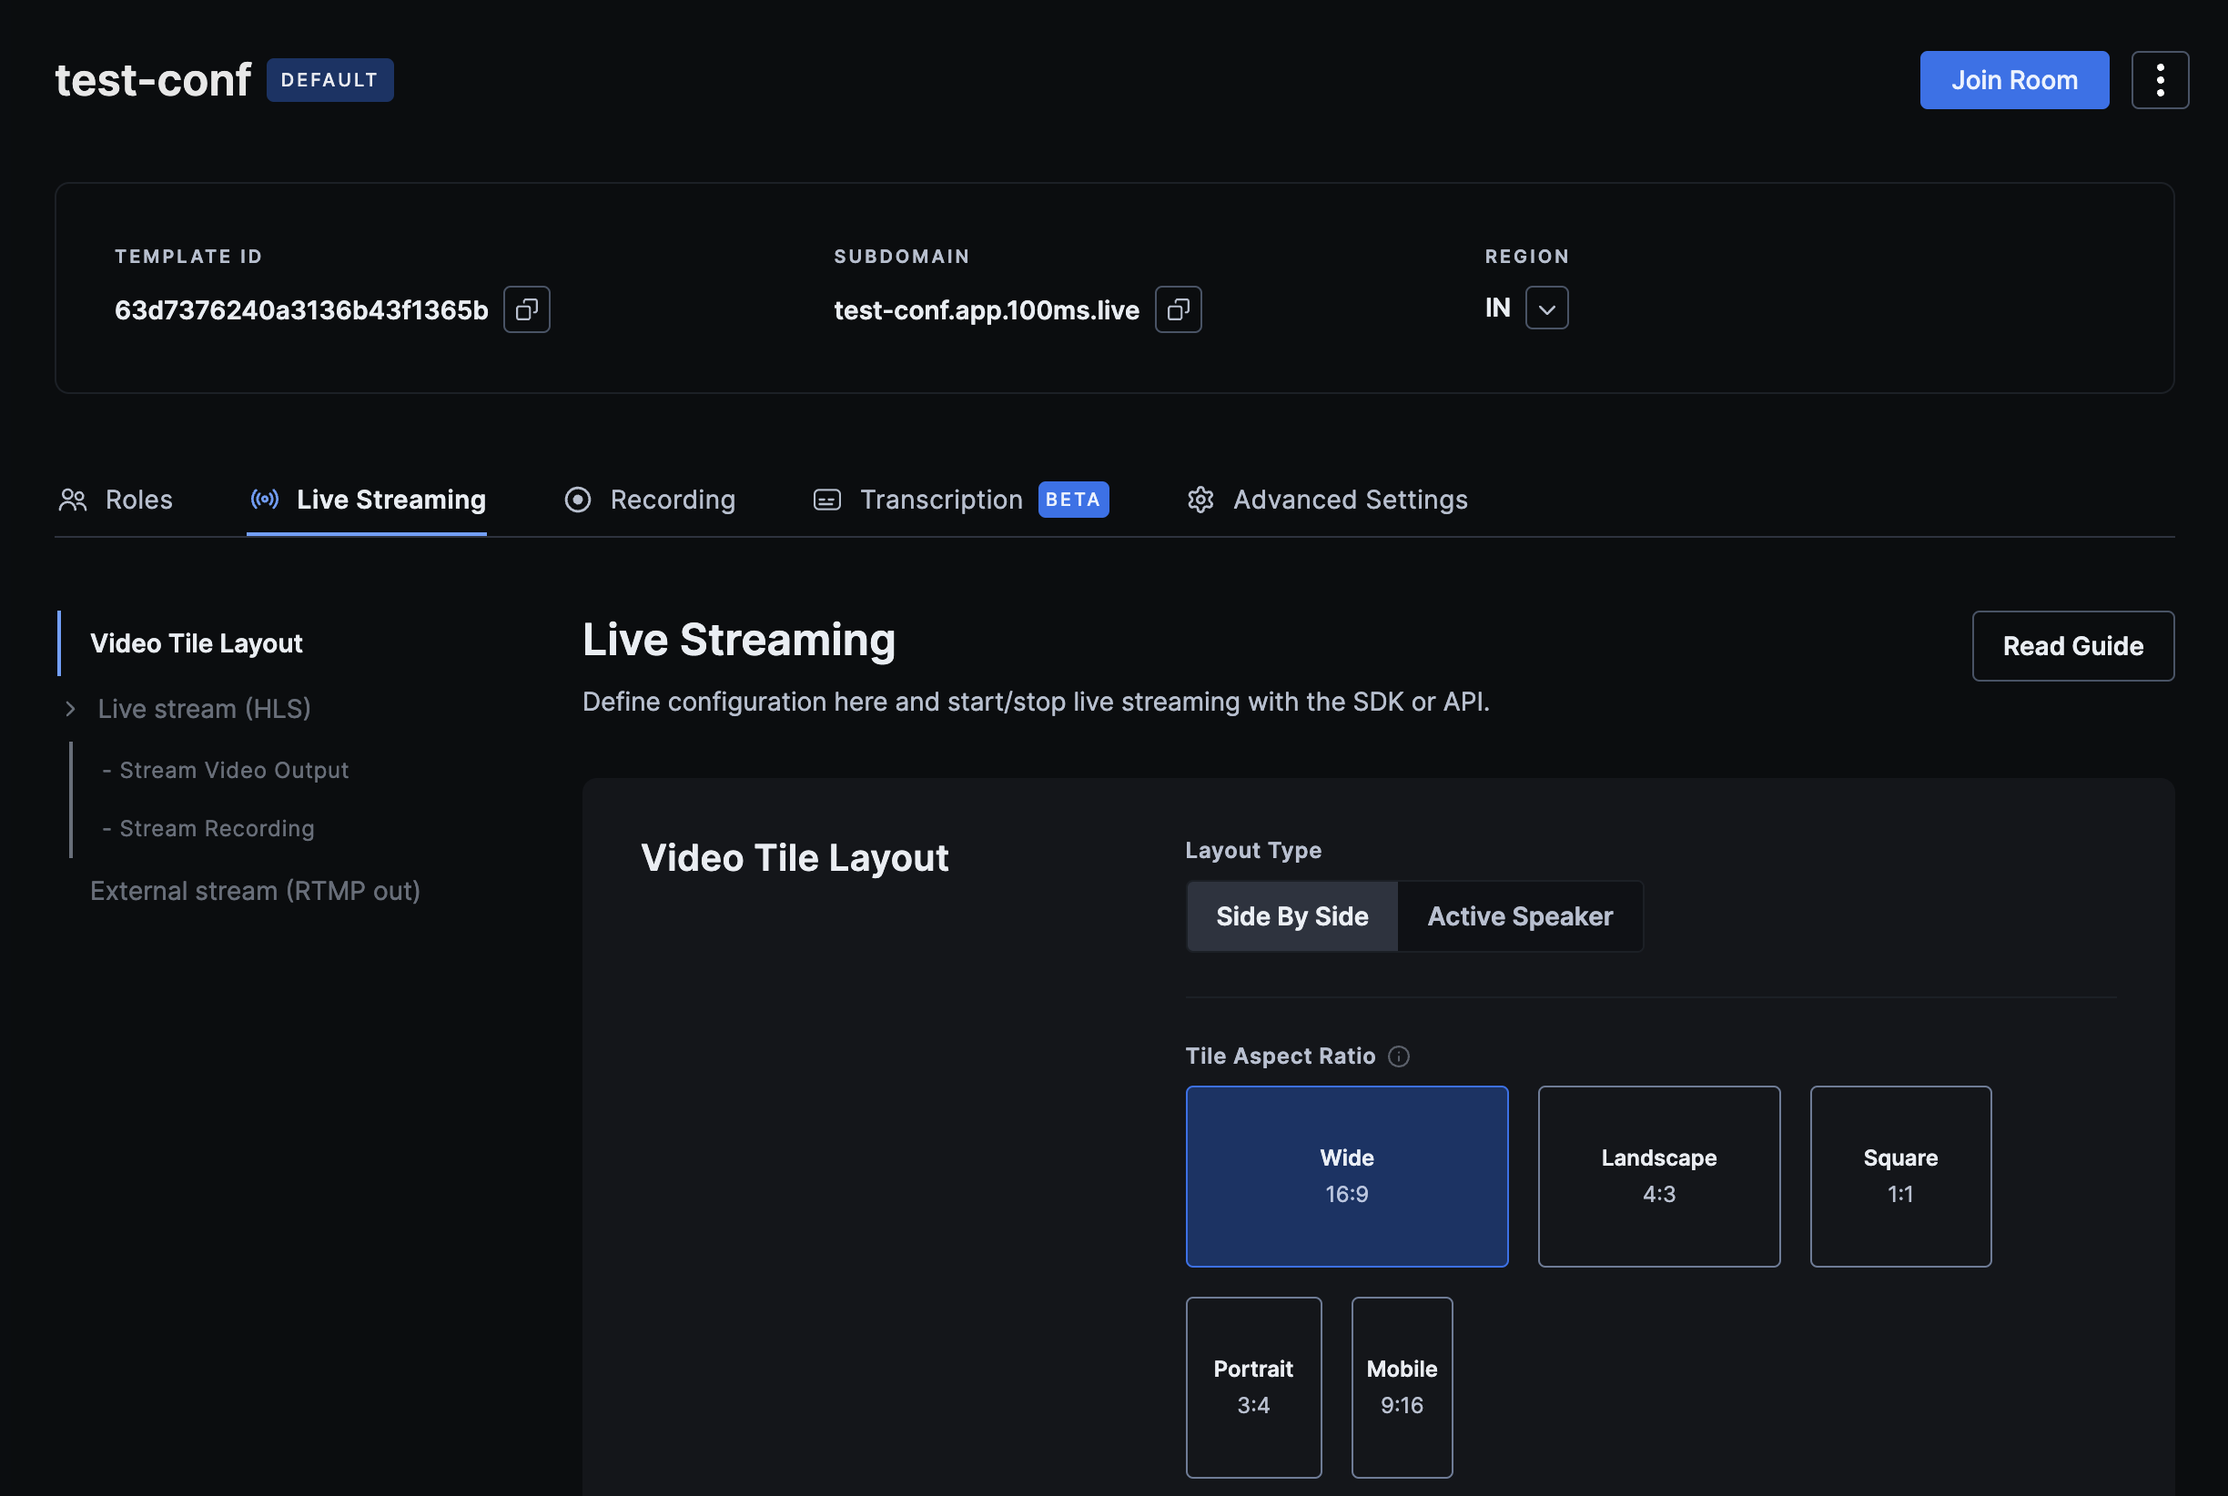The width and height of the screenshot is (2228, 1496).
Task: Copy the Template ID to clipboard
Action: point(527,309)
